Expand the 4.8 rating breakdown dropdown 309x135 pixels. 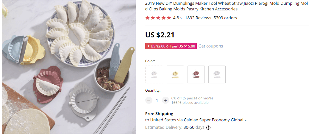point(181,18)
